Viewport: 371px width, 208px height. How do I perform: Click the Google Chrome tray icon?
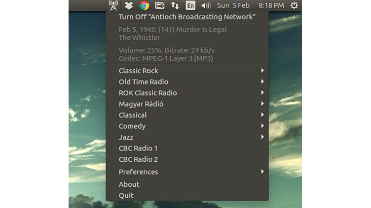[x=144, y=5]
